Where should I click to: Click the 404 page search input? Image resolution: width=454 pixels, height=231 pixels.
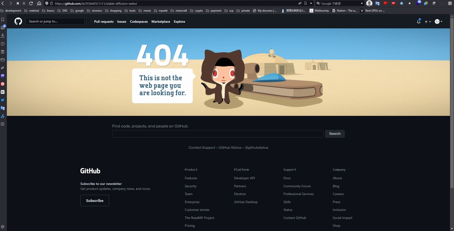pyautogui.click(x=218, y=134)
